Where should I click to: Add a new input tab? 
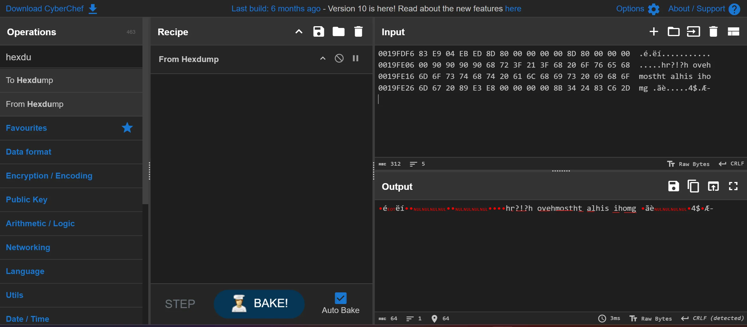click(654, 31)
